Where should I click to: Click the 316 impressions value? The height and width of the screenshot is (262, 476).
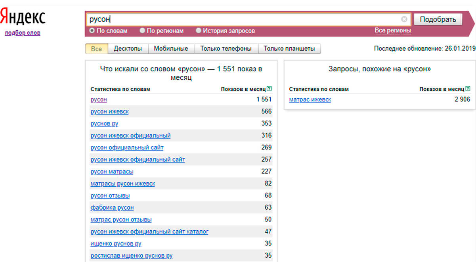point(266,135)
